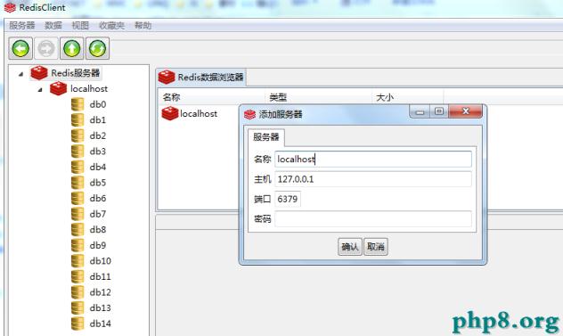Click the db8 database icon
Image resolution: width=563 pixels, height=336 pixels.
point(78,230)
